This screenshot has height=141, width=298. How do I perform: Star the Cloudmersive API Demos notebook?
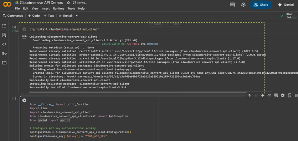tap(68, 2)
